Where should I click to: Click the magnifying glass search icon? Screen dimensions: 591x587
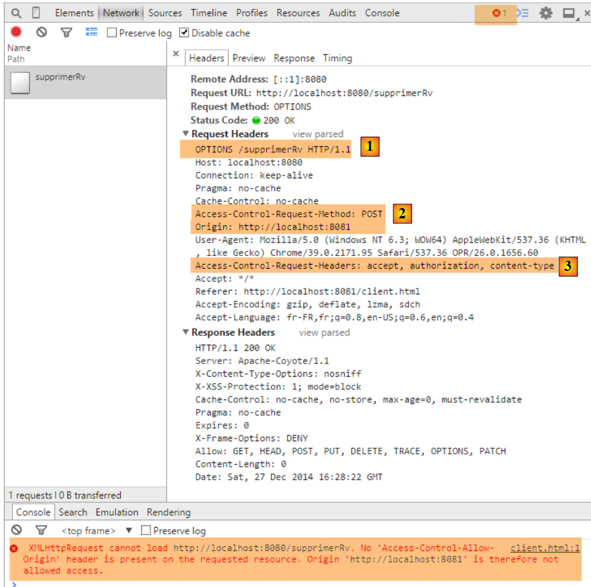tap(16, 13)
